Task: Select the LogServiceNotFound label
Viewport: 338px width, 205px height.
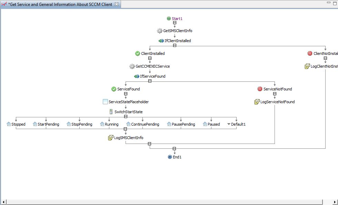Action: [x=277, y=102]
